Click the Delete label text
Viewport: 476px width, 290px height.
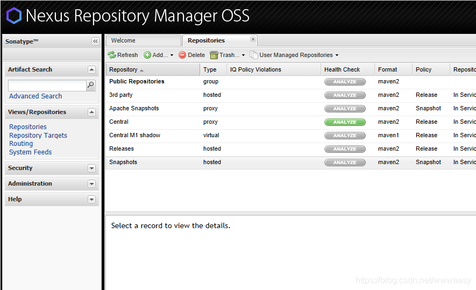(196, 55)
